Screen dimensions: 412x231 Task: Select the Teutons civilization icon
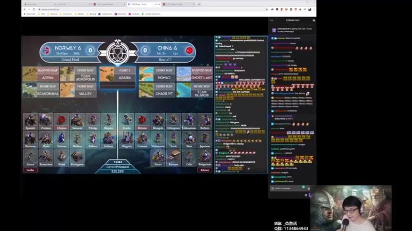point(61,140)
